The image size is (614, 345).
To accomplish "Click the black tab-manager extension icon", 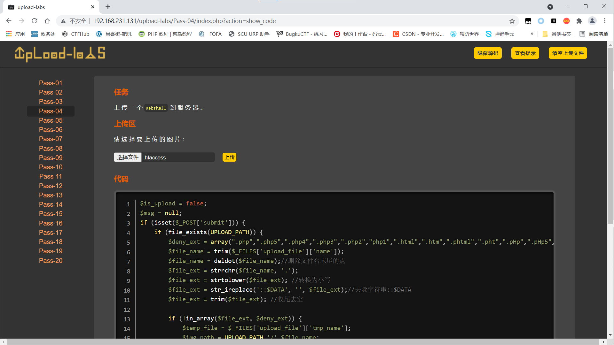I will click(x=528, y=21).
